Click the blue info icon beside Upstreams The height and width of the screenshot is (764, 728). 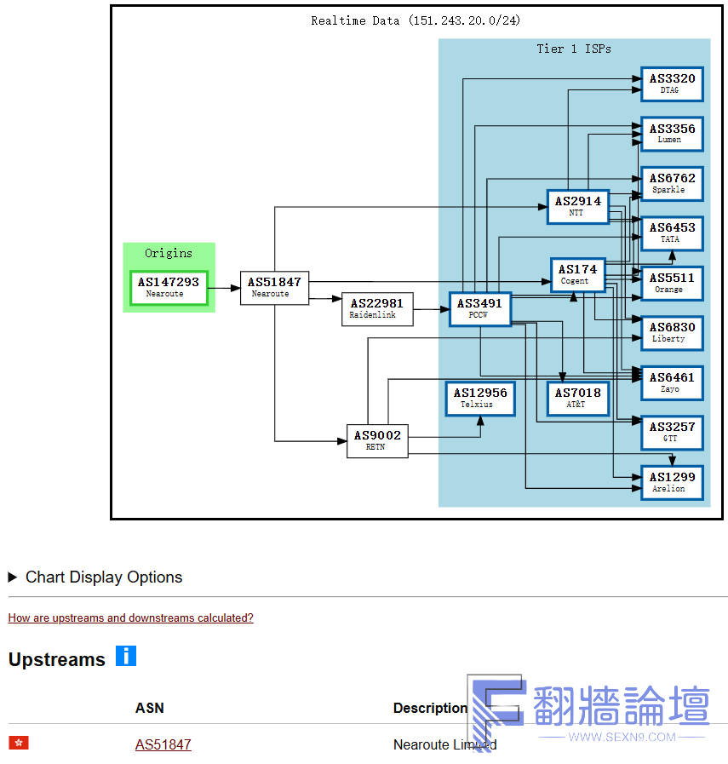pos(126,657)
